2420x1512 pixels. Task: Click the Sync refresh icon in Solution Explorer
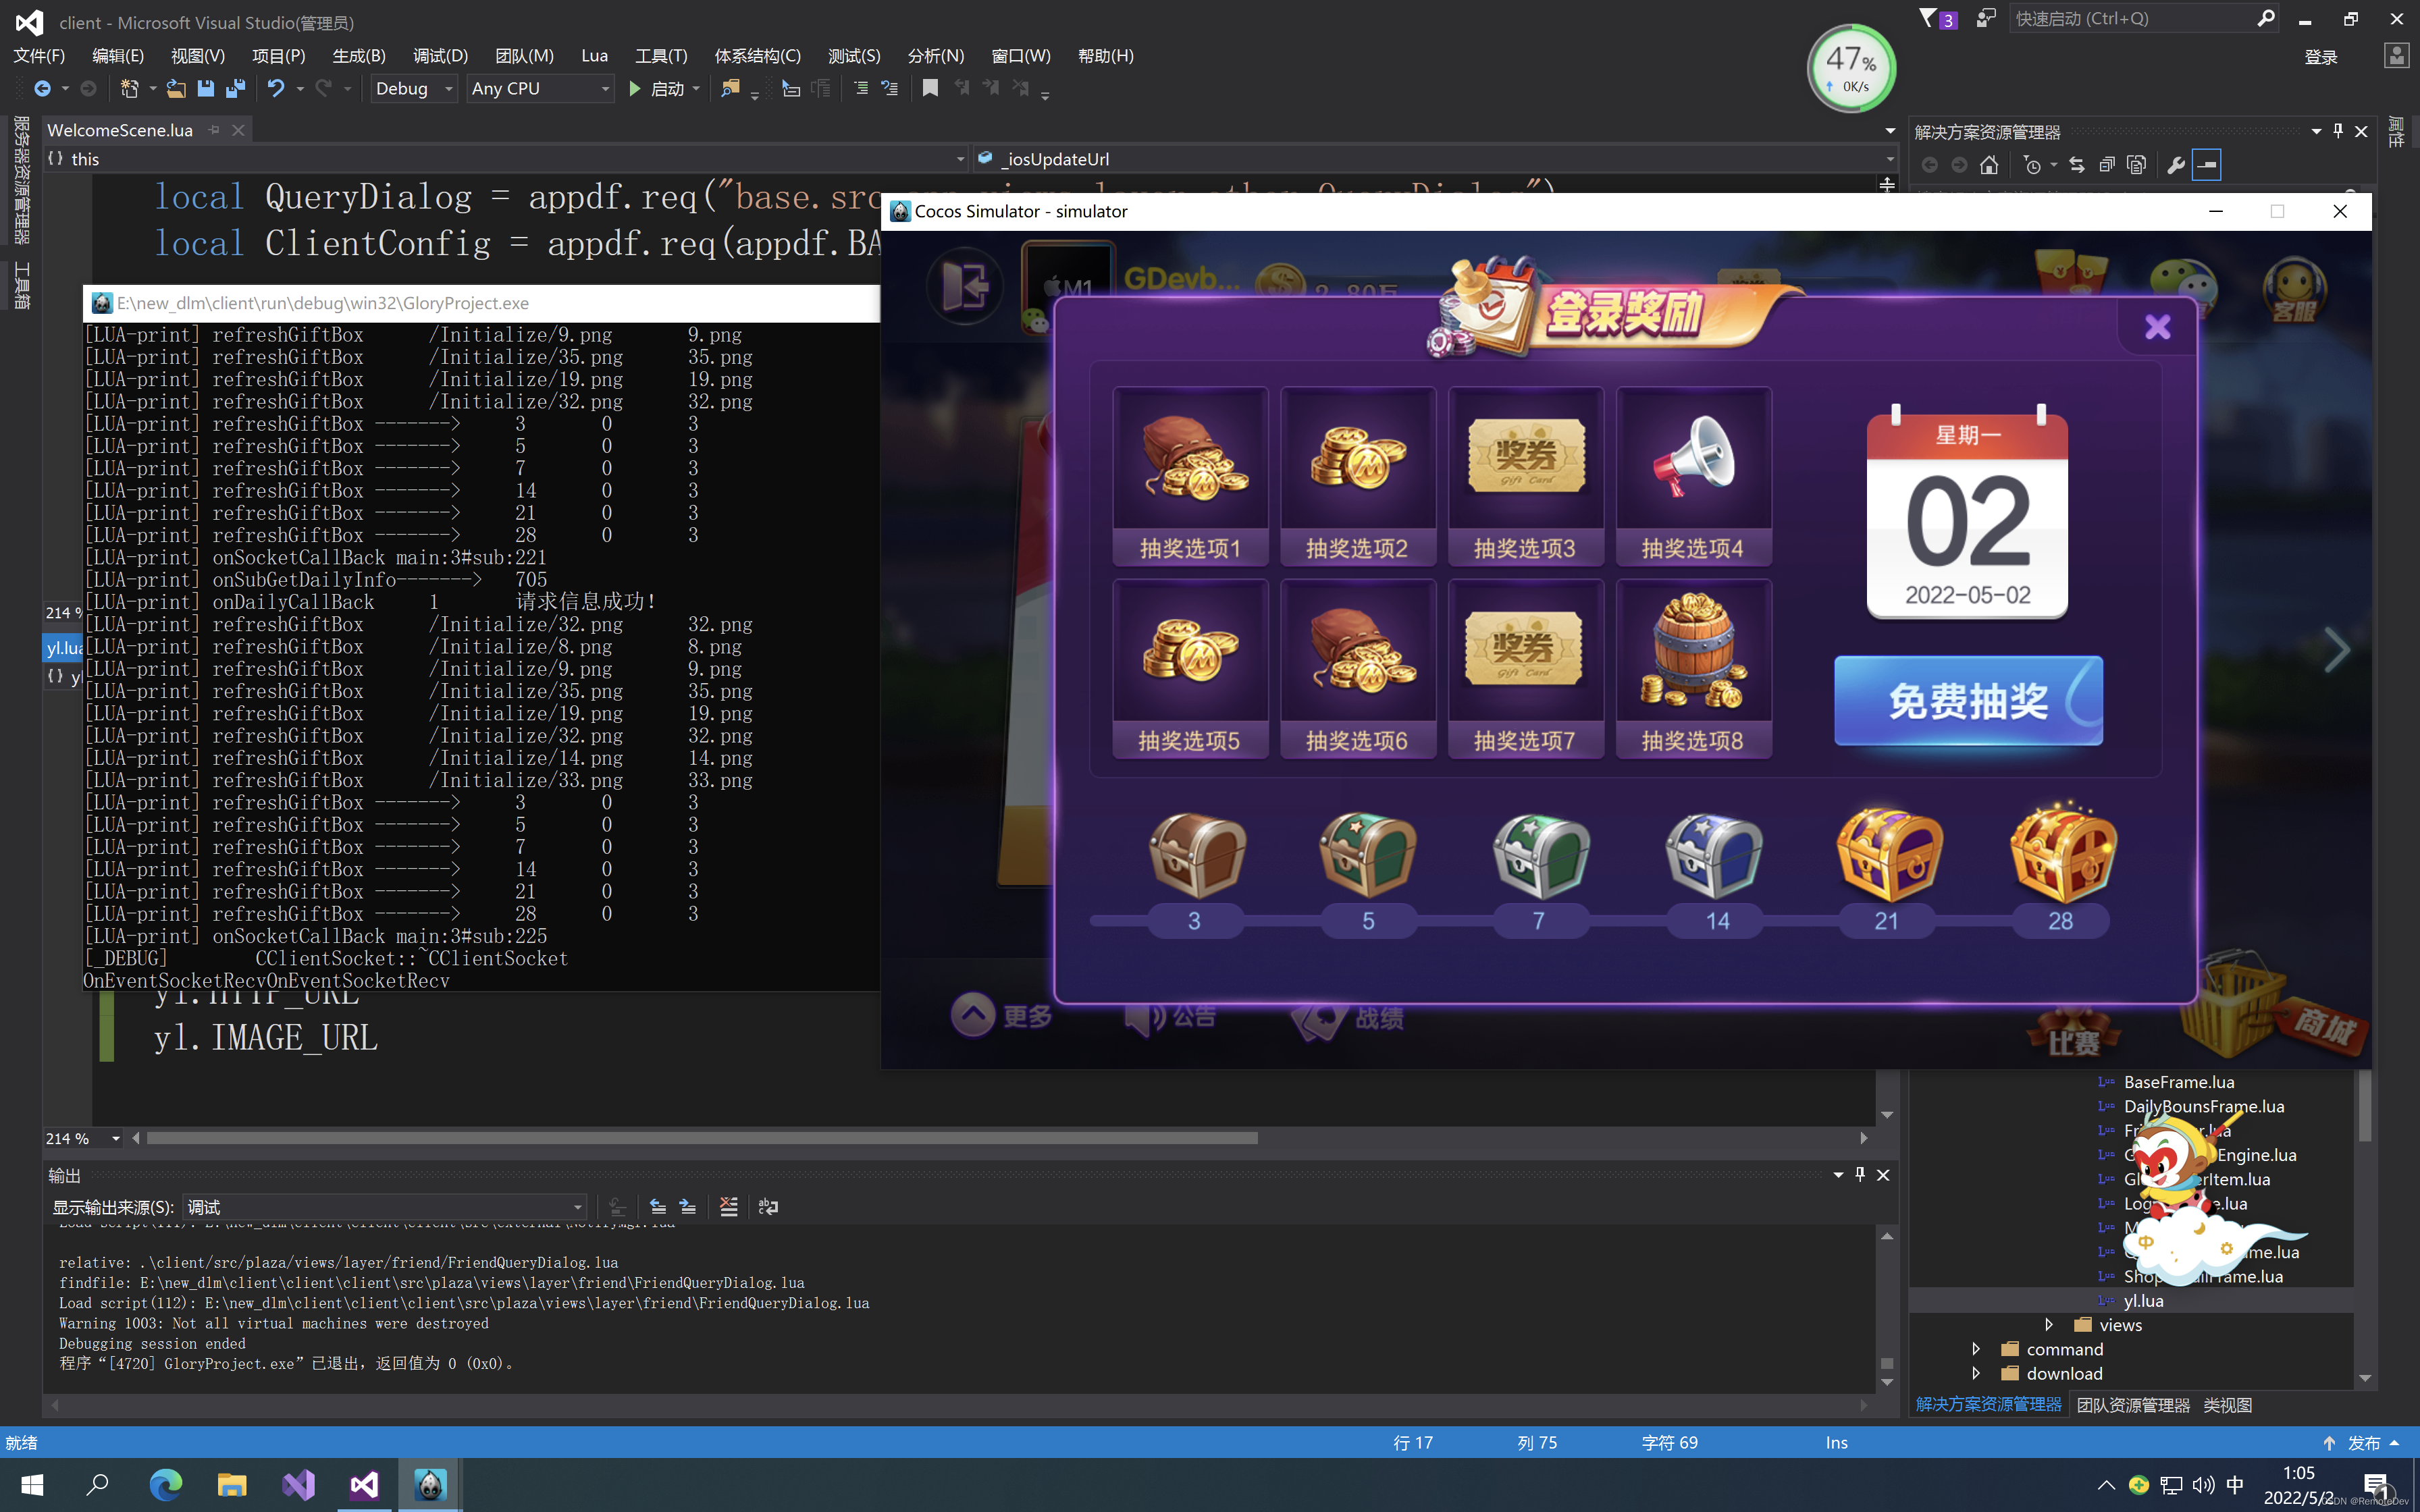pyautogui.click(x=2077, y=165)
